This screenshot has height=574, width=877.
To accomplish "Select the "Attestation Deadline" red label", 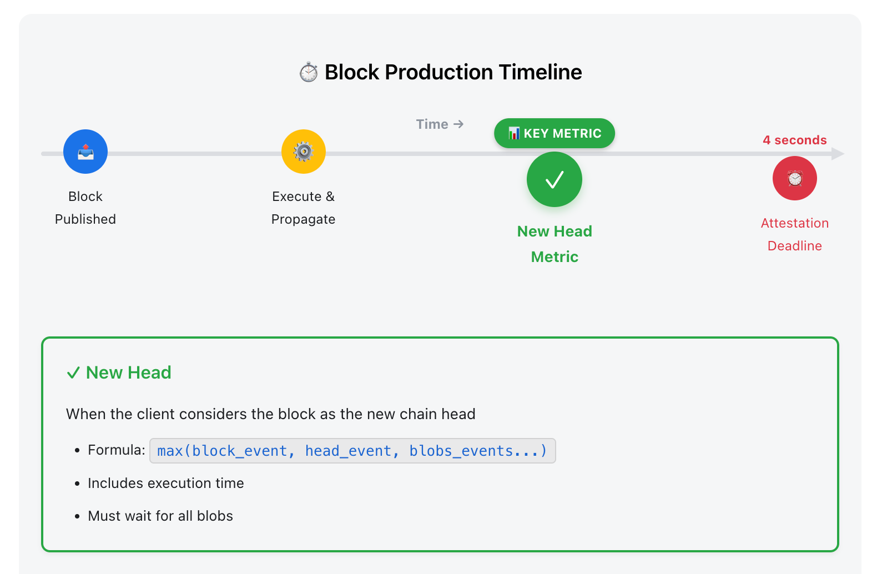I will [x=794, y=234].
